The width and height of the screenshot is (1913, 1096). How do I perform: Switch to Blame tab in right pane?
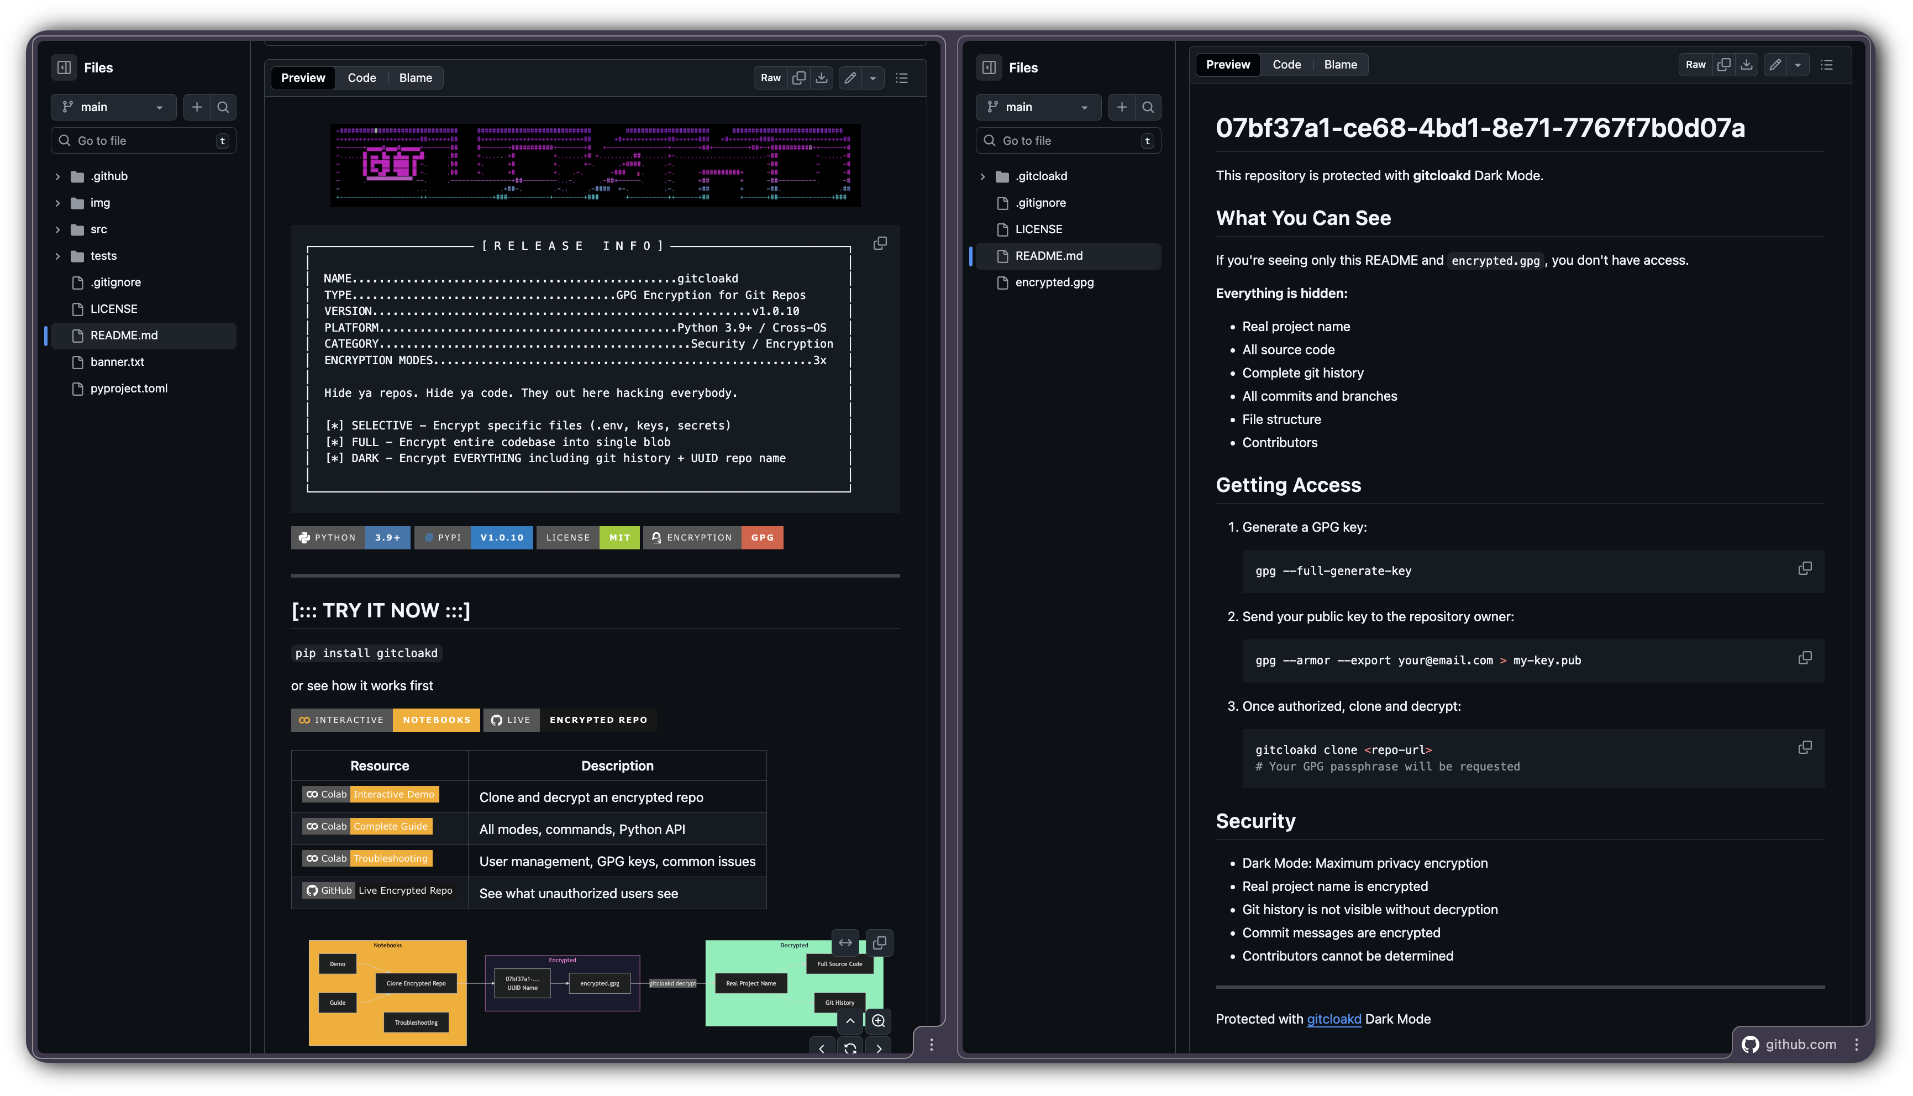[1341, 65]
